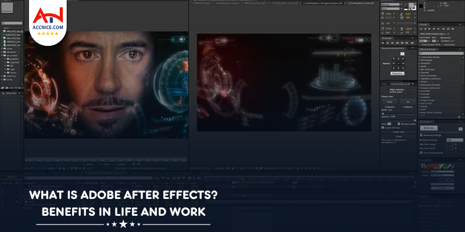Click the RAM preview icon in Preview panel

453,29
